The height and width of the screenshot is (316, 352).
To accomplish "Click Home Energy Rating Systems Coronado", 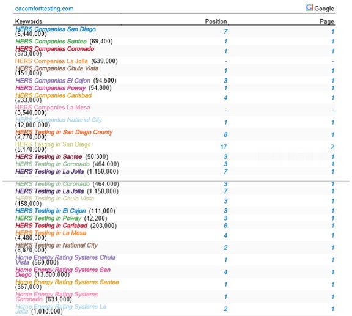I will tap(57, 296).
